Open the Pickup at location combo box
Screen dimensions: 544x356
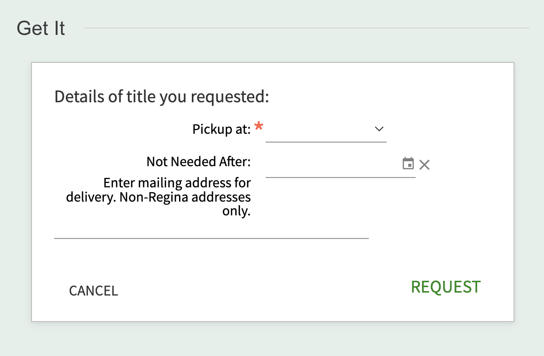coord(326,130)
